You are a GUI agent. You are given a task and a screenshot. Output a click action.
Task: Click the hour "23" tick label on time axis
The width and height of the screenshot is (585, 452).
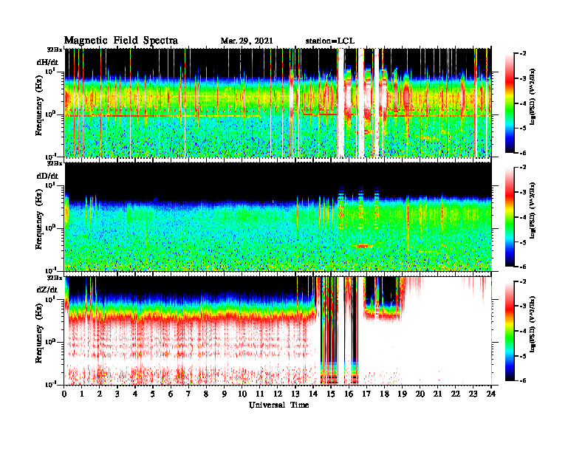(473, 394)
